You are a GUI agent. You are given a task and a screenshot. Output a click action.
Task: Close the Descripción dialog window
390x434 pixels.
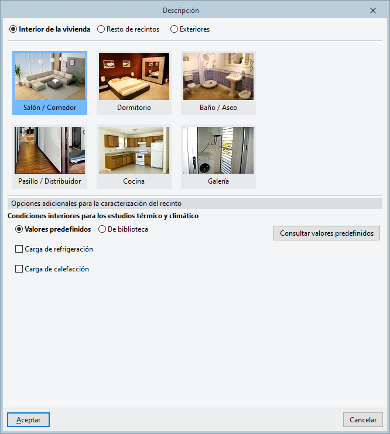(x=373, y=11)
